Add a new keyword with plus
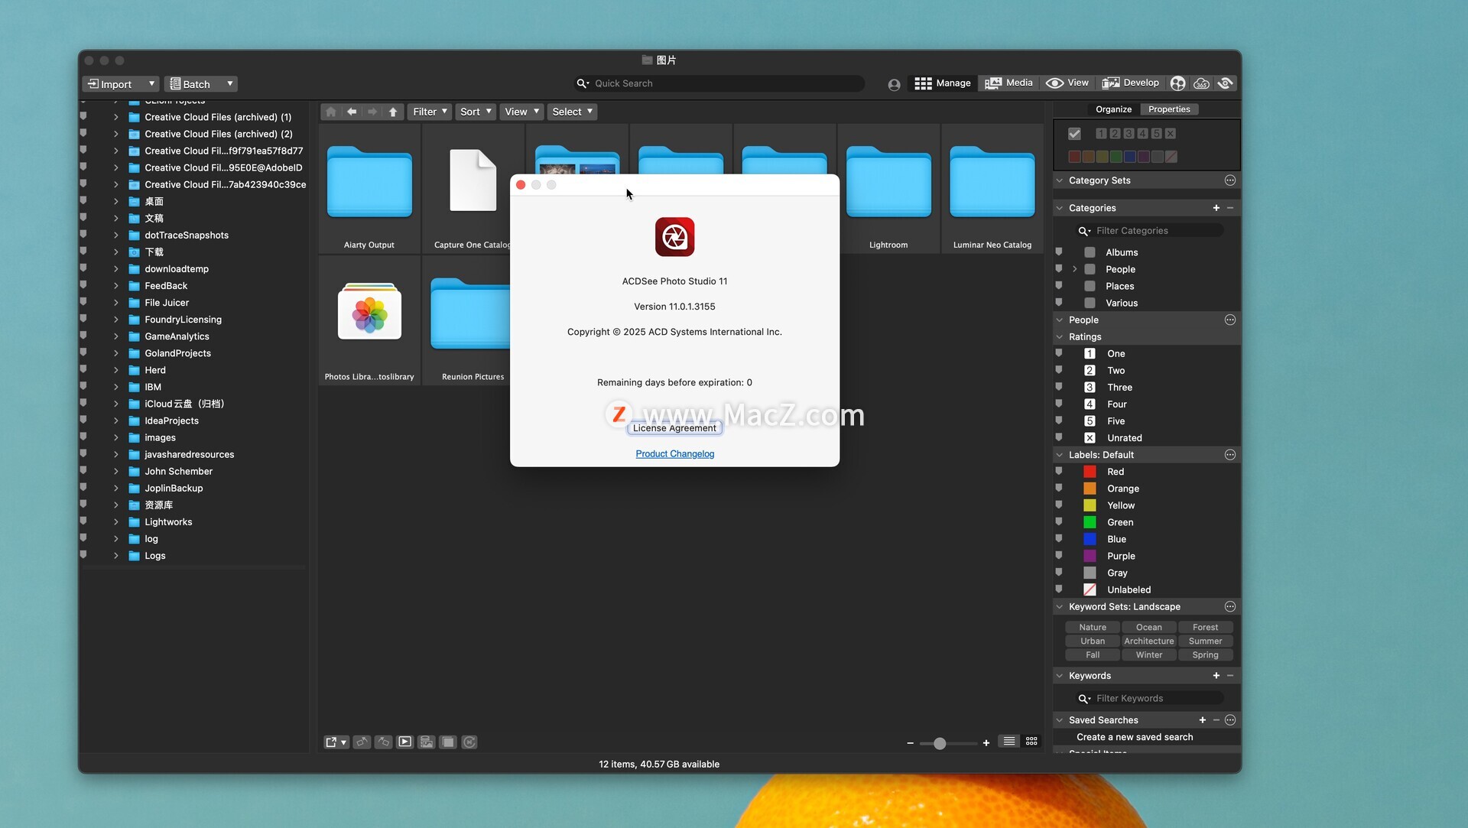The width and height of the screenshot is (1468, 828). coord(1216,676)
